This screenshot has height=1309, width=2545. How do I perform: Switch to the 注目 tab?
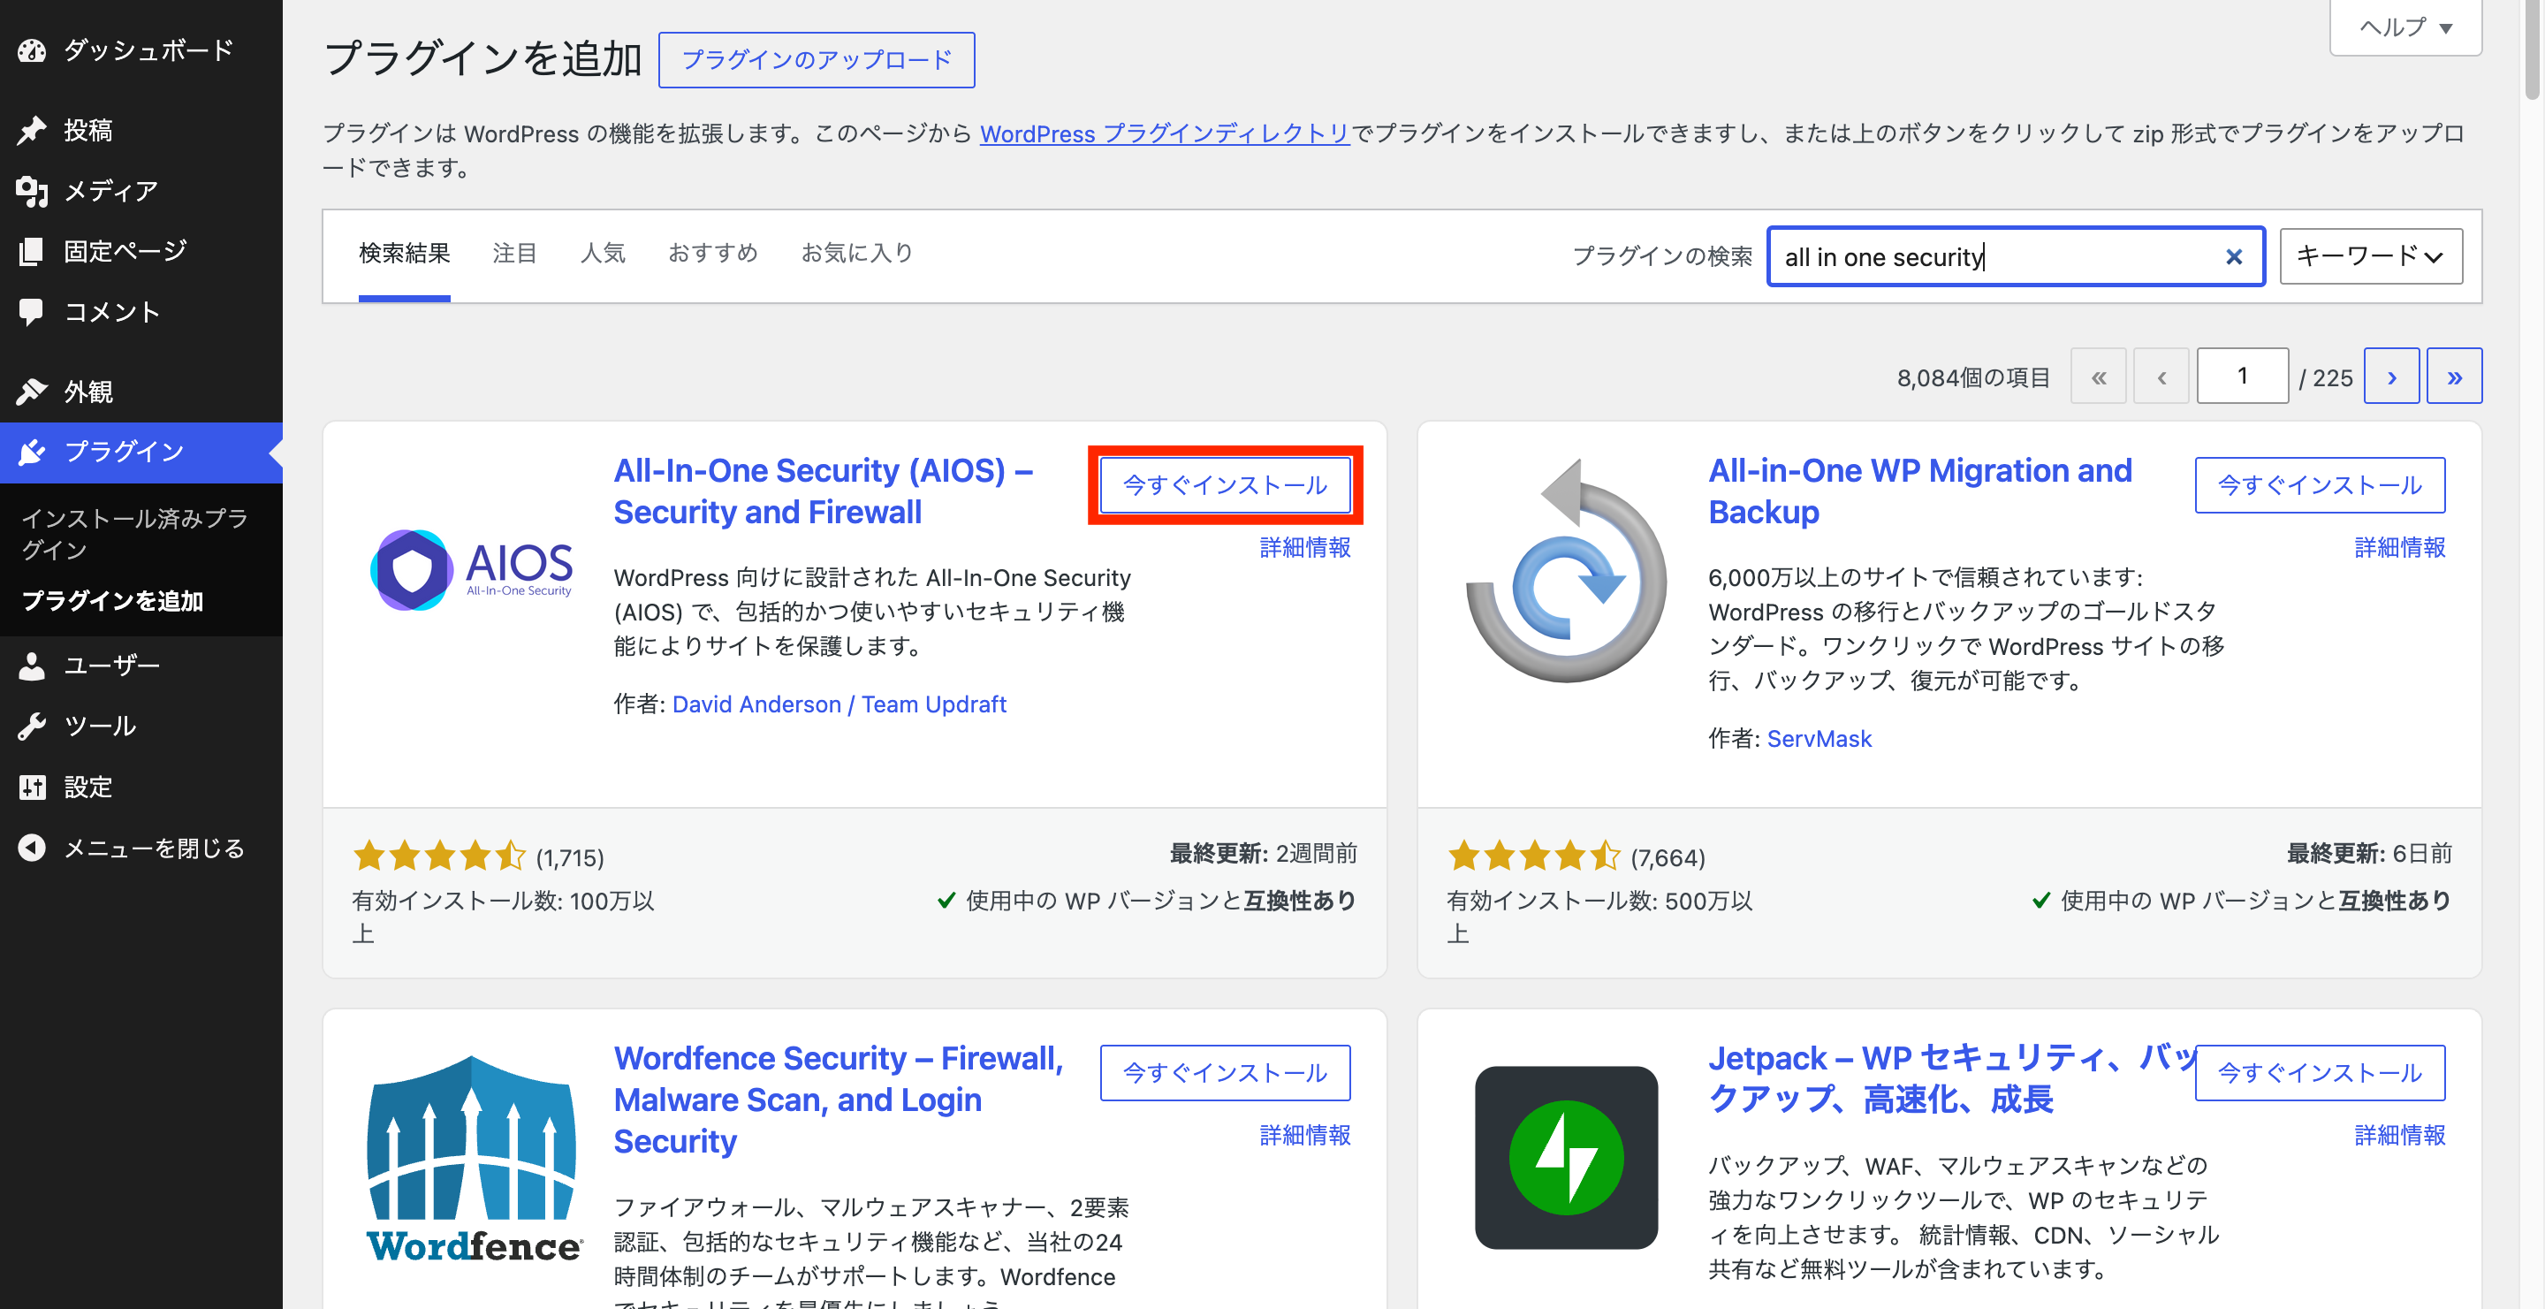coord(514,253)
